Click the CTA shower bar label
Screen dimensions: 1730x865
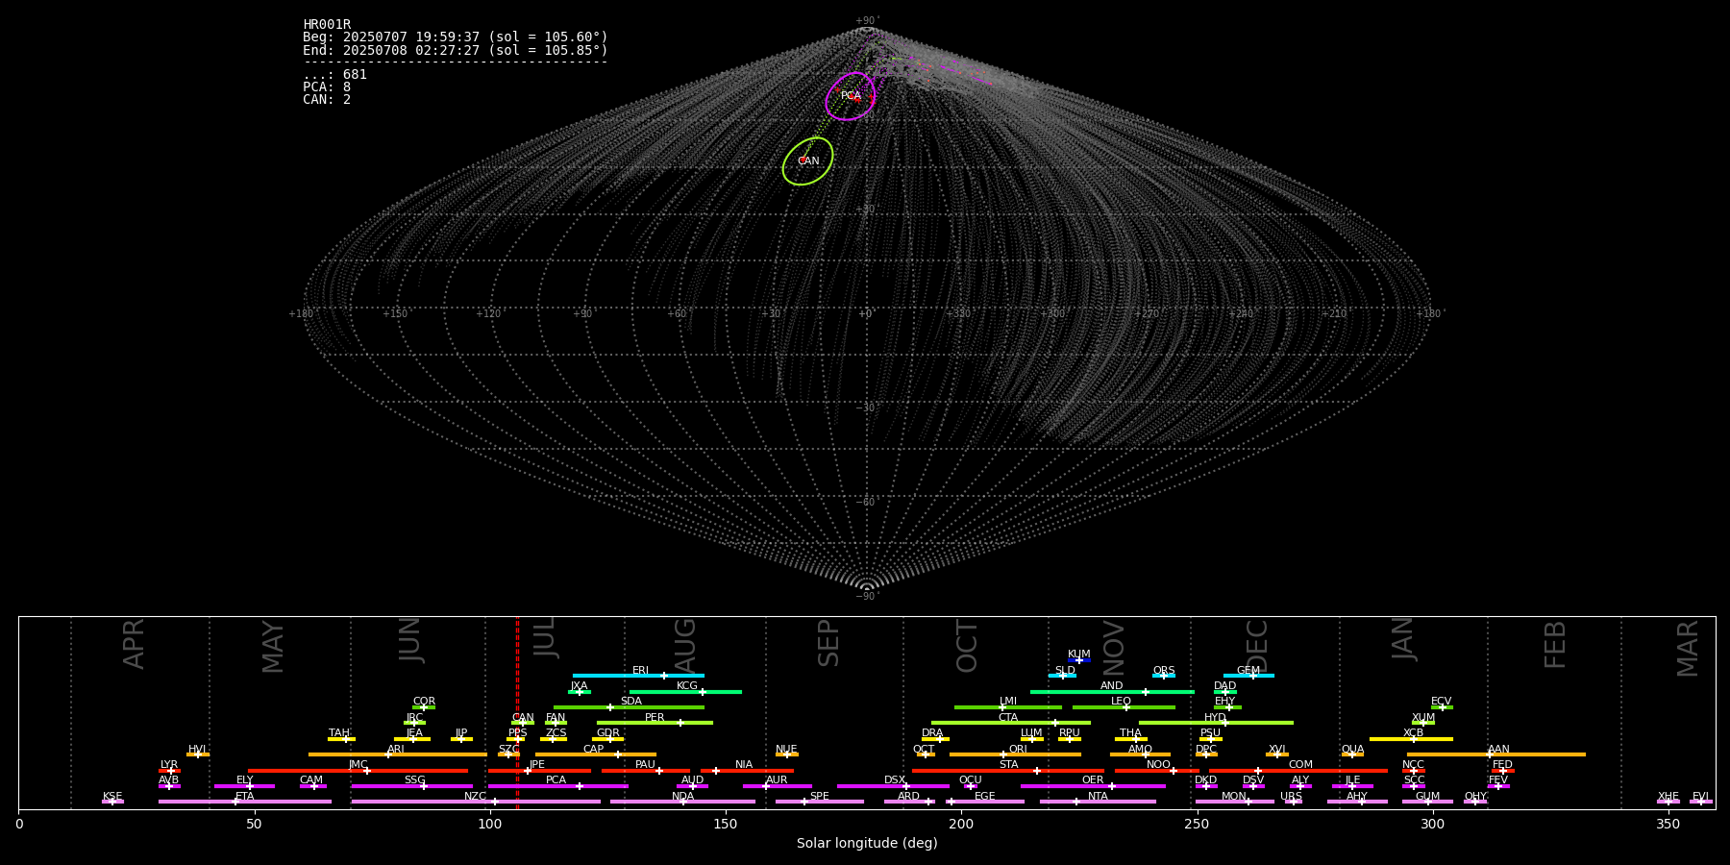pos(1008,718)
